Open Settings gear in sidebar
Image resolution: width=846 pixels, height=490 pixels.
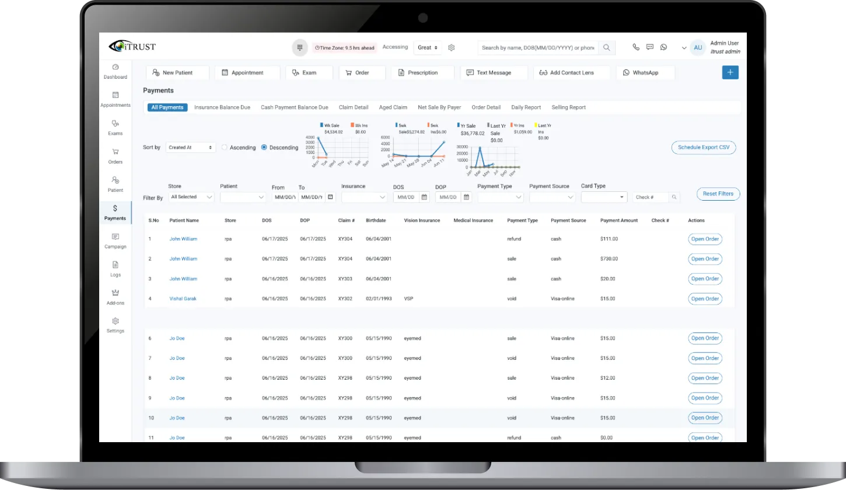point(116,321)
